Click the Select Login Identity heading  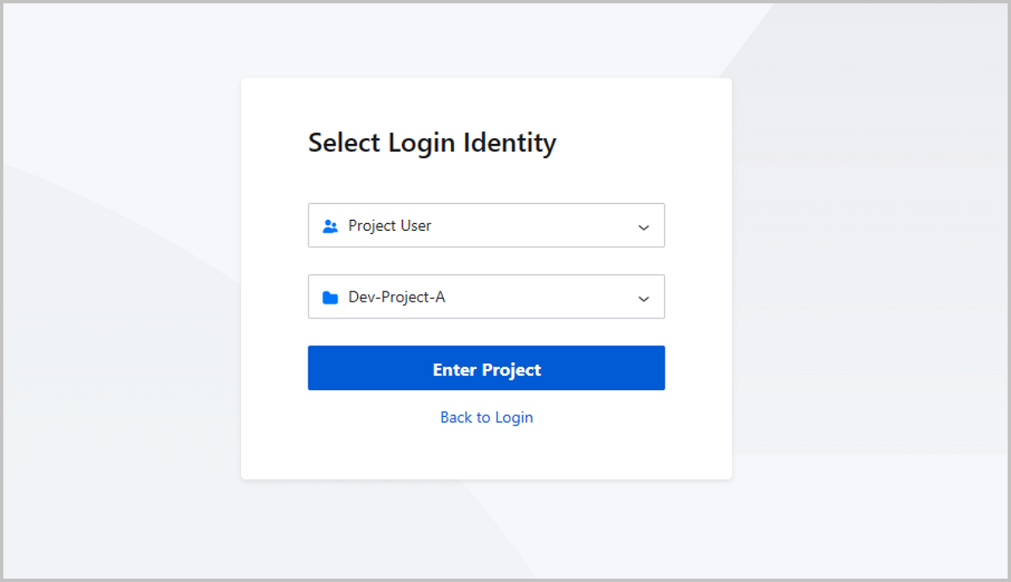(x=431, y=143)
